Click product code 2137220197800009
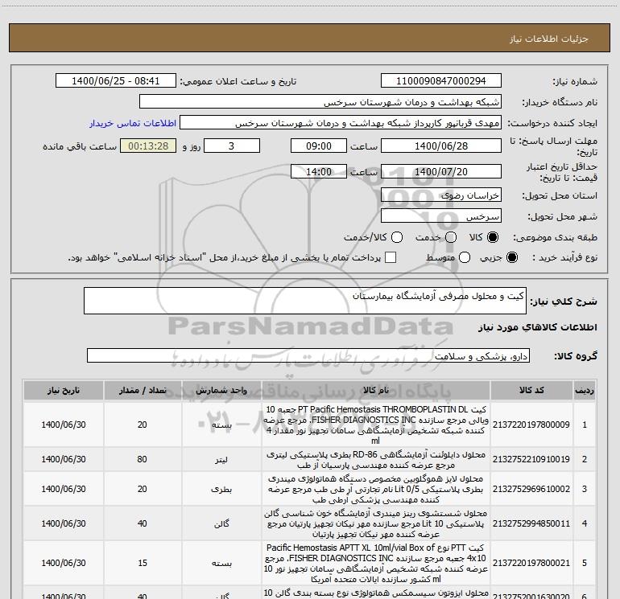 coord(531,425)
